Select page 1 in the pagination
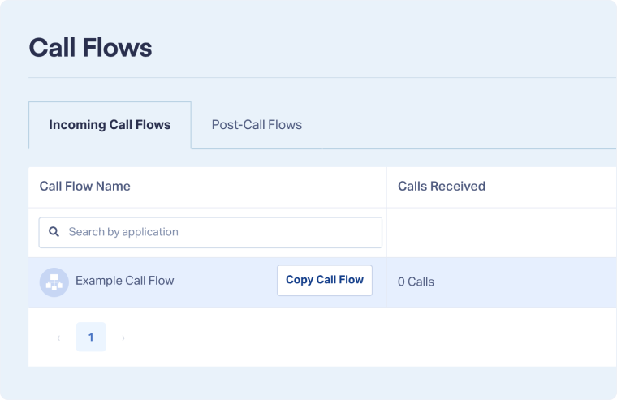The width and height of the screenshot is (617, 400). (91, 338)
